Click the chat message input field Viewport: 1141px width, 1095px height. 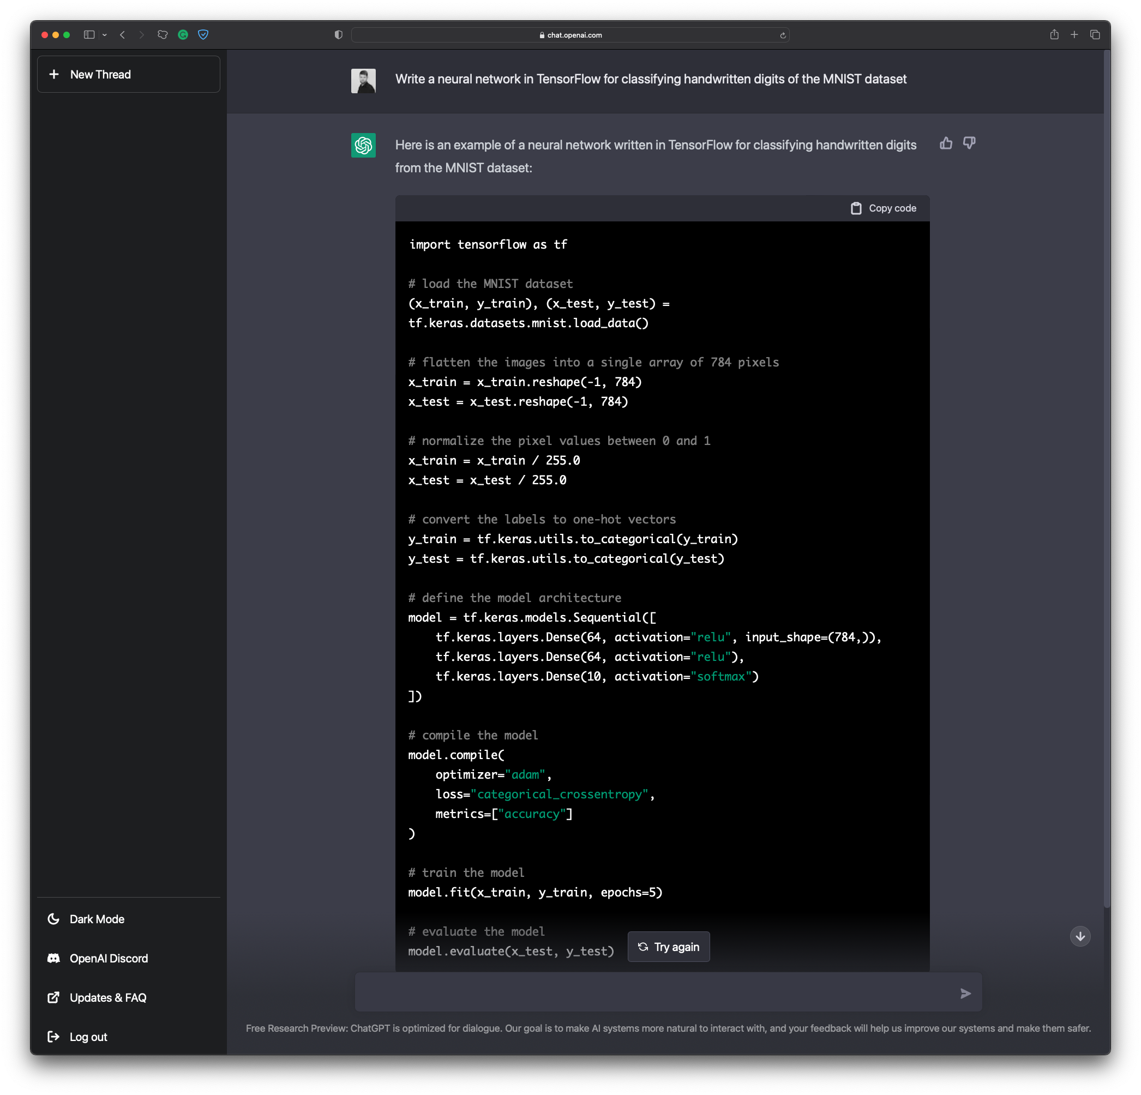[x=652, y=992]
